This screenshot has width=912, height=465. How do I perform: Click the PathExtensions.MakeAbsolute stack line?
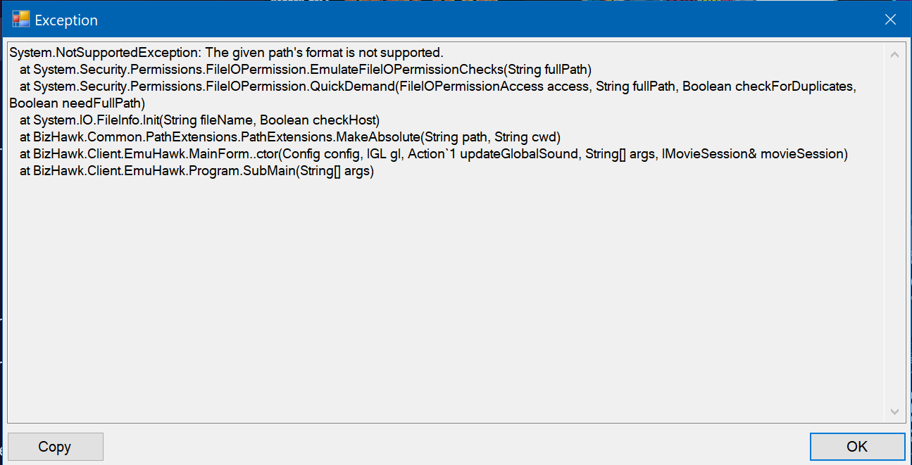click(x=289, y=137)
